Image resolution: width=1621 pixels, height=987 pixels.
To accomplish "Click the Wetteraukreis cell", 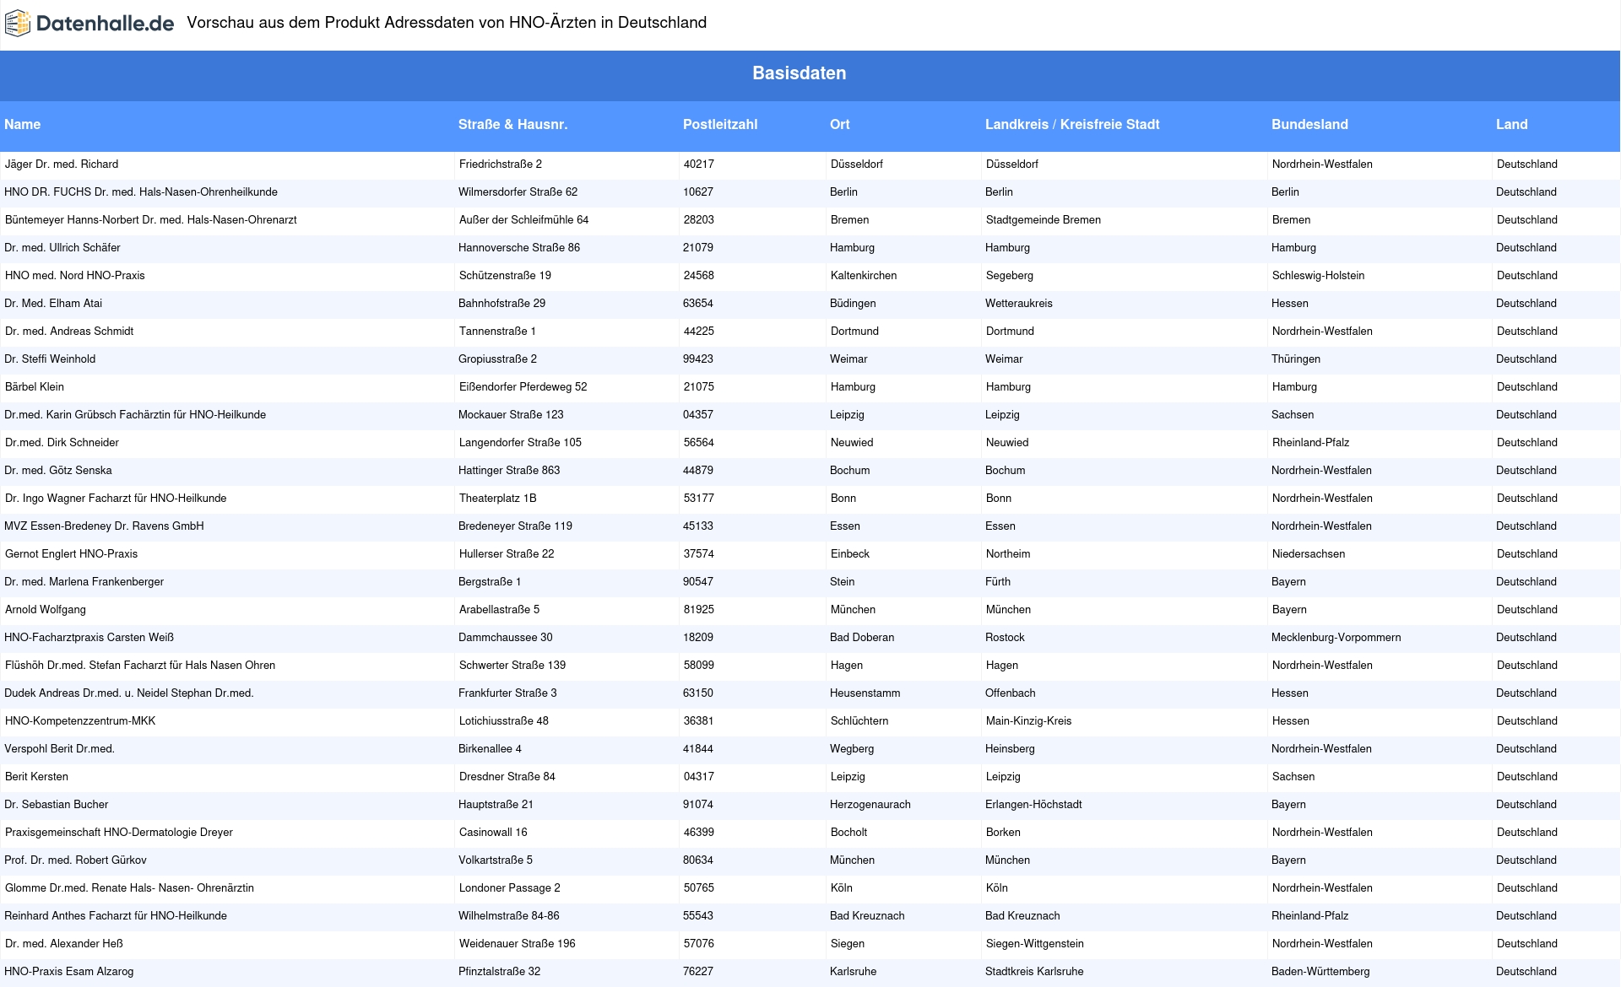I will (x=1019, y=304).
